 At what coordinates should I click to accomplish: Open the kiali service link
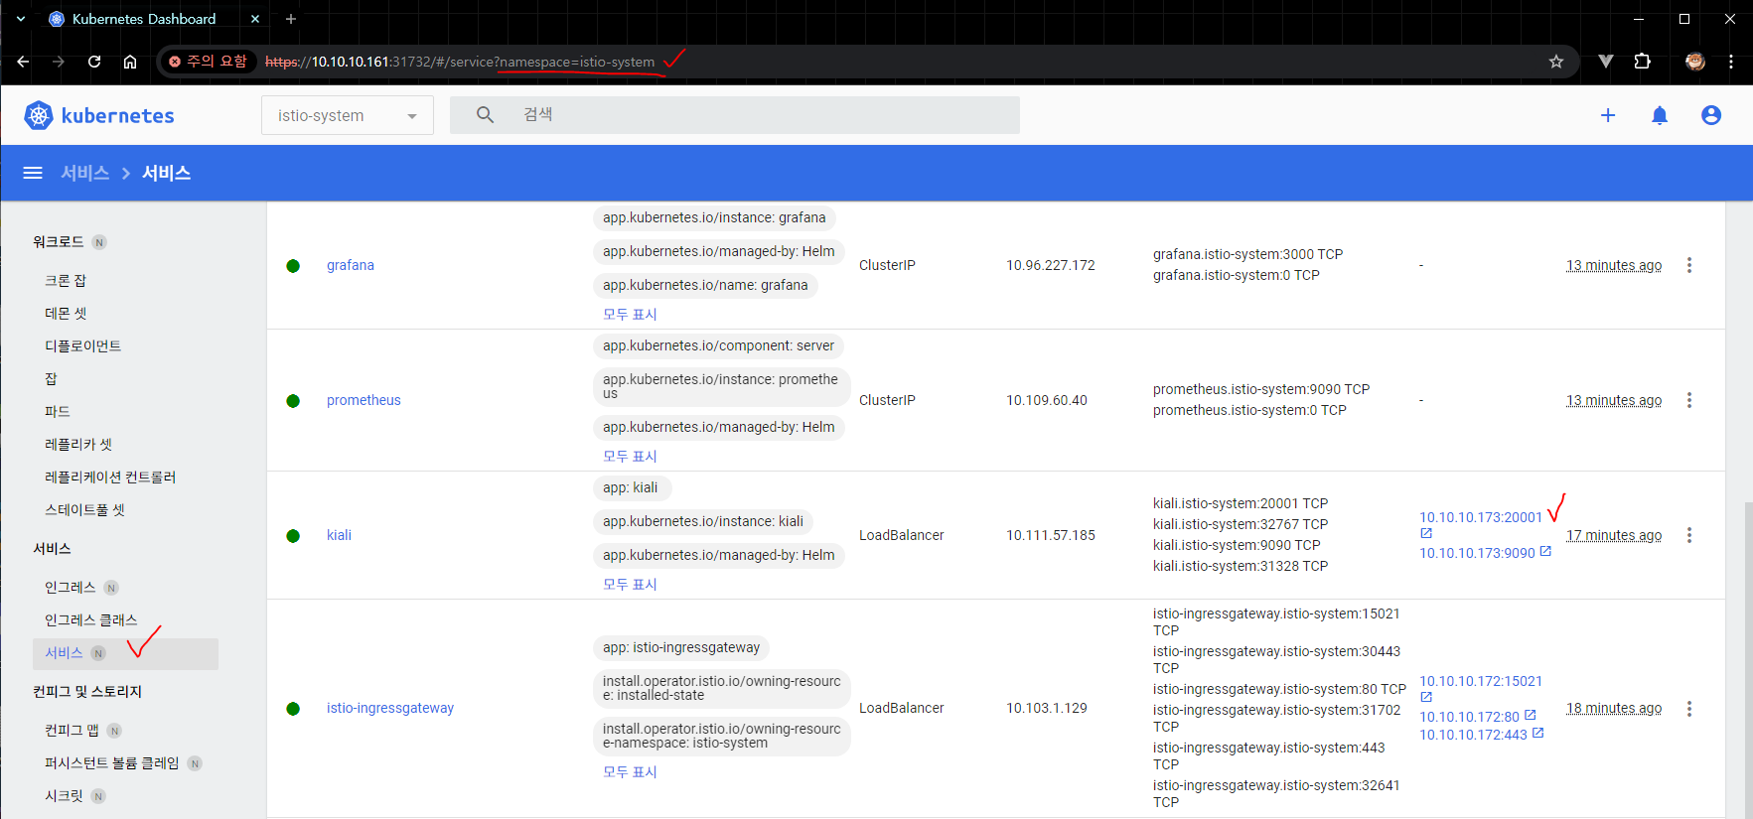(339, 535)
